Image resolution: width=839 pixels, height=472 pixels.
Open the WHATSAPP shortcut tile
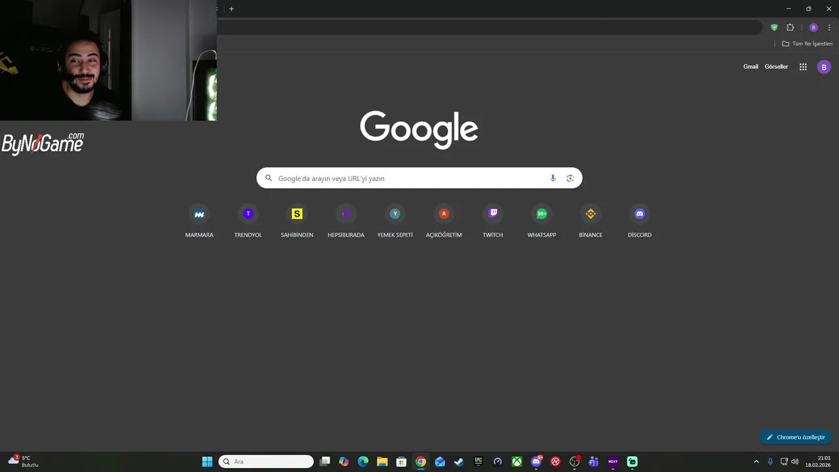point(541,222)
